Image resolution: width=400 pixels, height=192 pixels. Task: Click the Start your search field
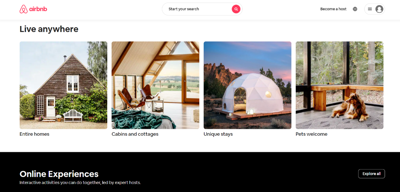pos(202,9)
